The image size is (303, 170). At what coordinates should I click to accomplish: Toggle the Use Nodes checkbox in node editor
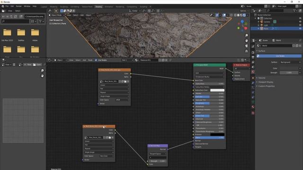click(96, 60)
